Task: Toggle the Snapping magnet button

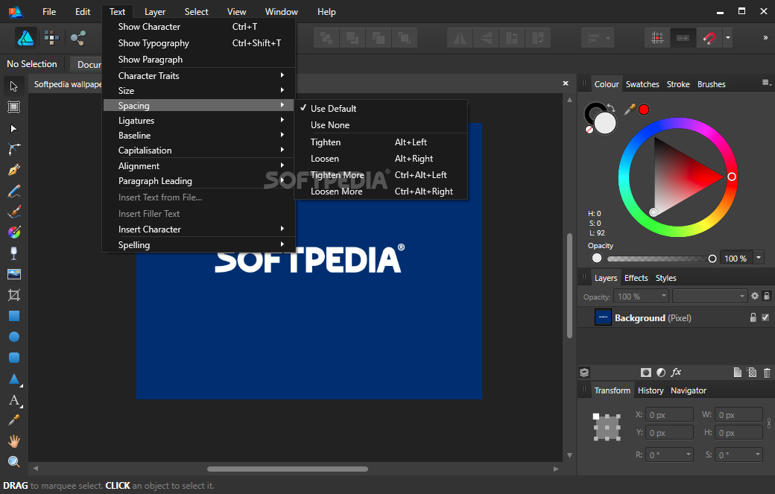Action: click(709, 38)
